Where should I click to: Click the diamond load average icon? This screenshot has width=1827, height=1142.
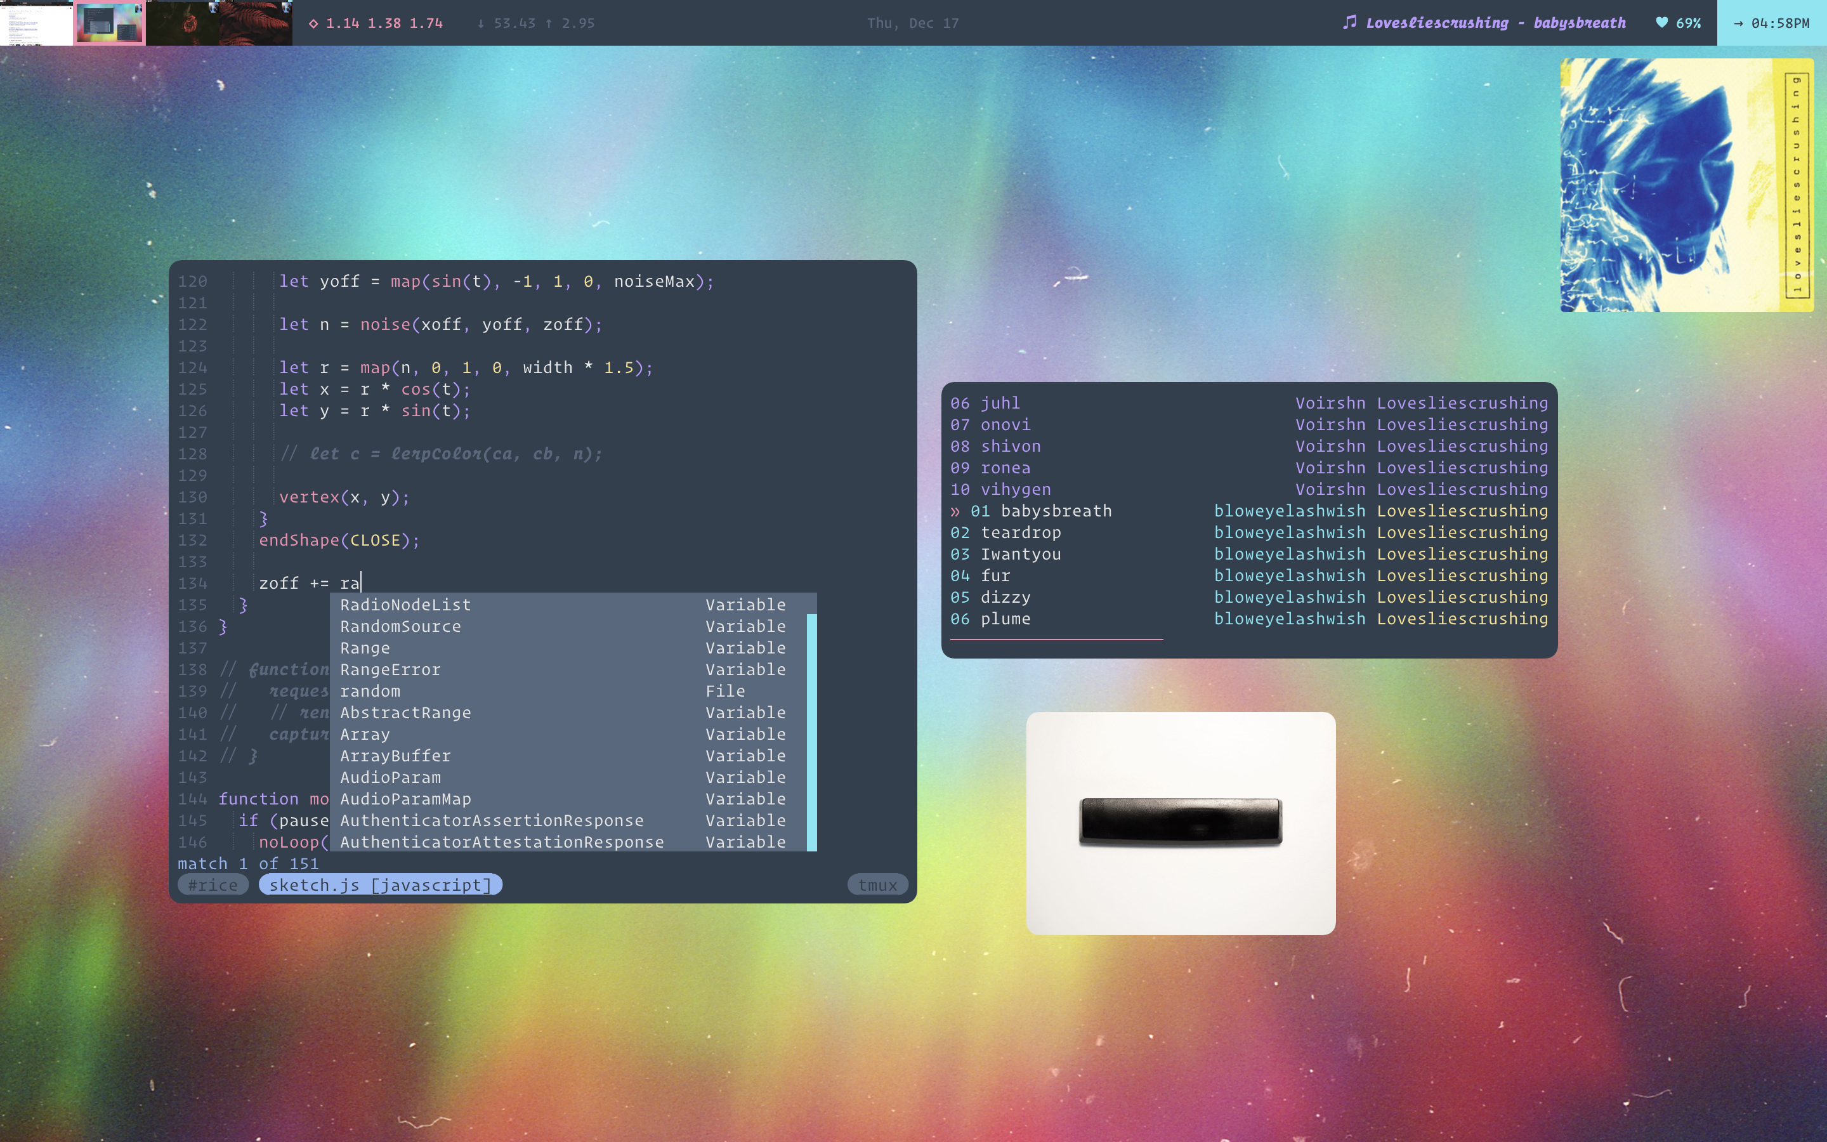313,23
